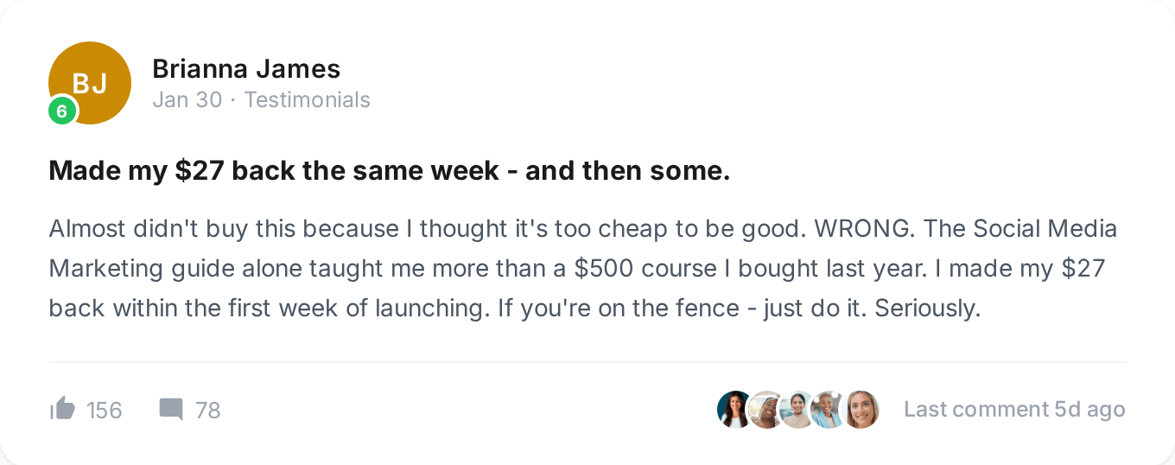Viewport: 1175px width, 465px height.
Task: Open Brianna James author profile name
Action: pyautogui.click(x=246, y=68)
